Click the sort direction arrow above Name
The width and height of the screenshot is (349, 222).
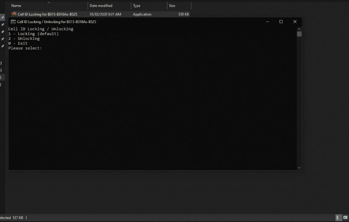pos(49,3)
